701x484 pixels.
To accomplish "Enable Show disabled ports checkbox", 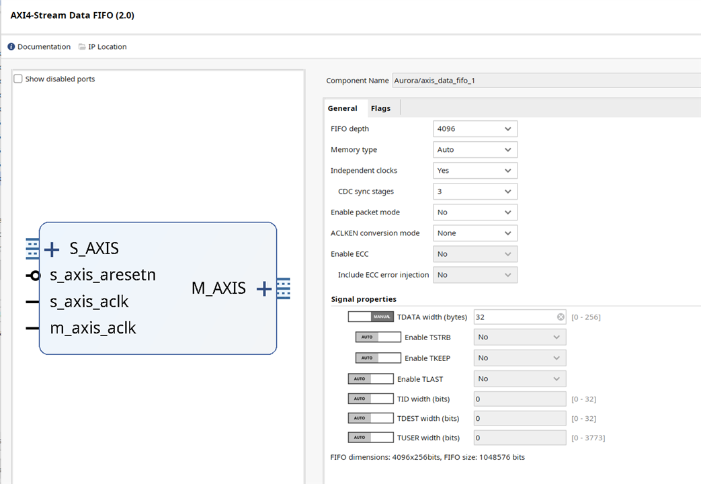I will (18, 79).
